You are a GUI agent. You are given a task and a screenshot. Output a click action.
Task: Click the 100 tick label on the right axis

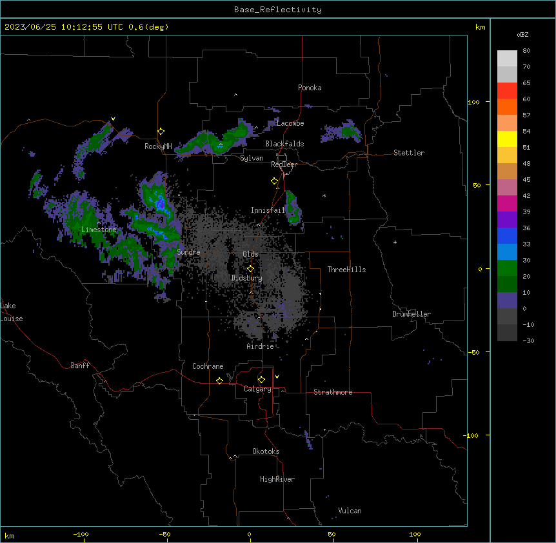point(473,102)
